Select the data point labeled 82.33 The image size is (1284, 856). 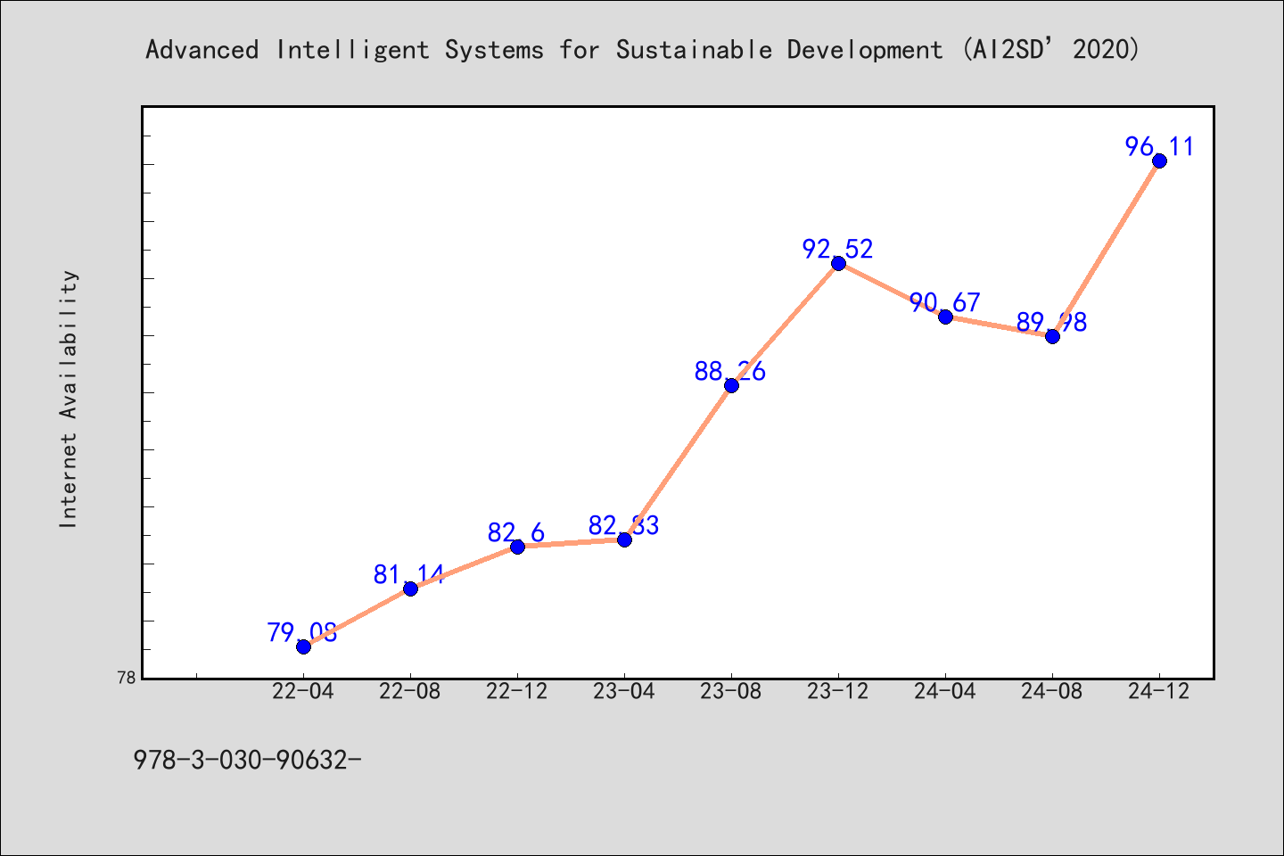[x=624, y=539]
